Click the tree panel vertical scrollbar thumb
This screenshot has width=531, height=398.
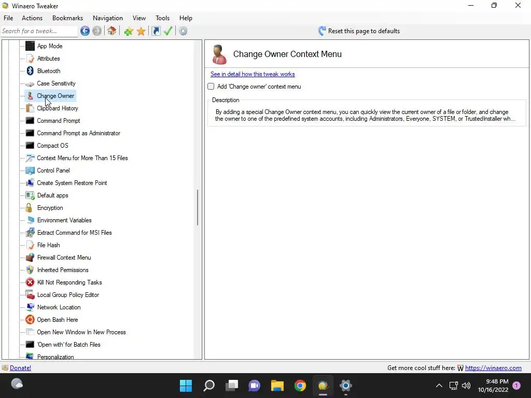[x=198, y=207]
